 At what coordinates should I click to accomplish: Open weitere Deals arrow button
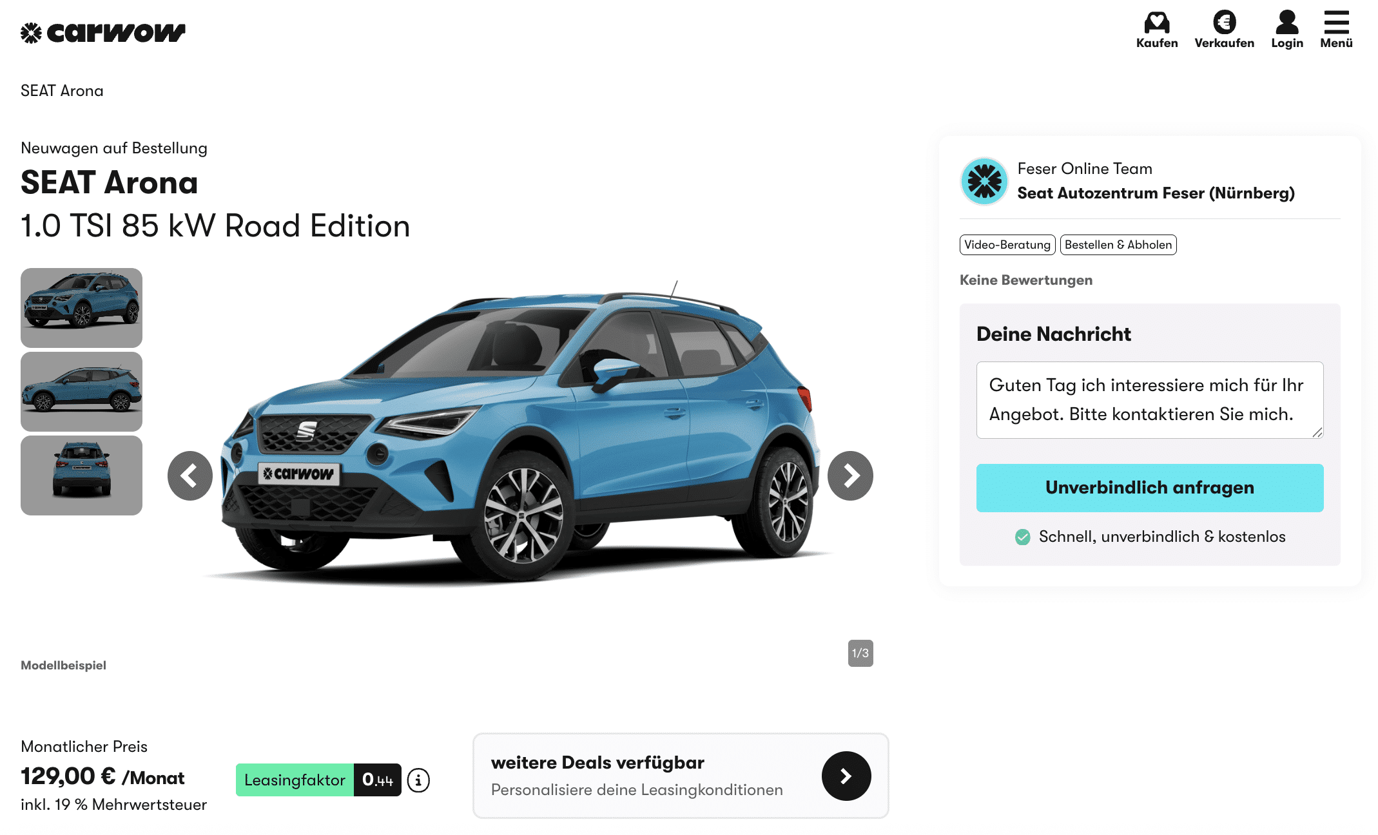(846, 776)
